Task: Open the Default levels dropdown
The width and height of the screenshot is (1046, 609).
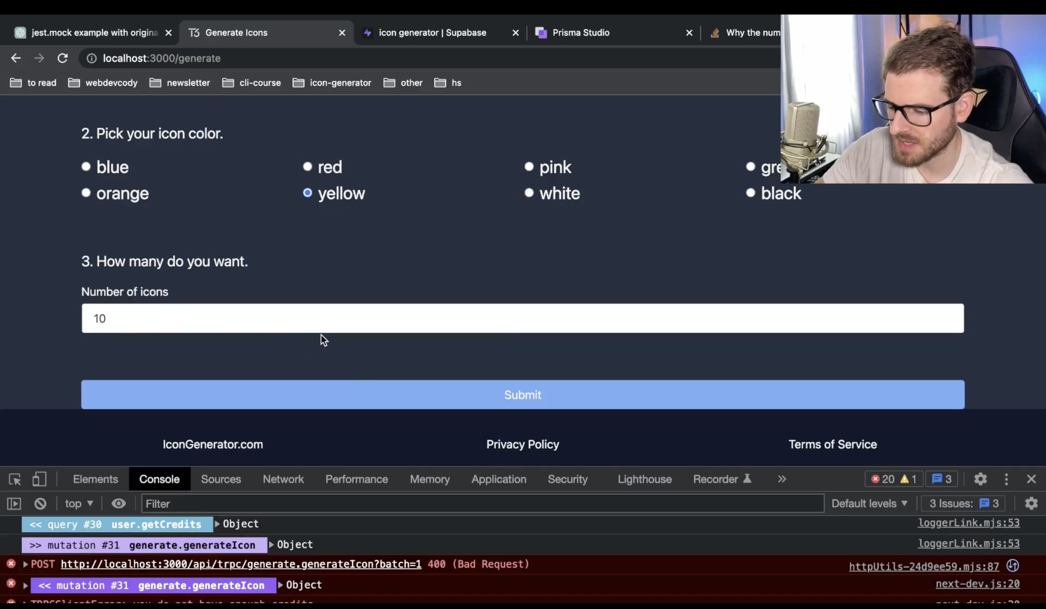Action: pos(869,504)
